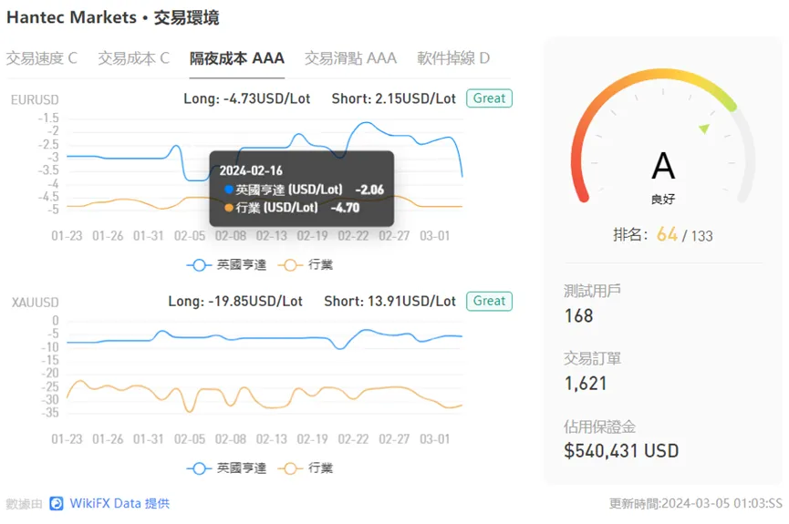Click the 佔用保證金 value $540,431 USD
Image resolution: width=789 pixels, height=524 pixels.
tap(621, 450)
